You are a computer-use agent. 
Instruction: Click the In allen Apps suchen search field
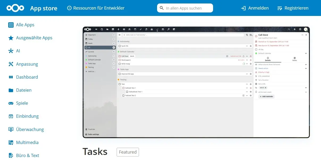tap(185, 8)
